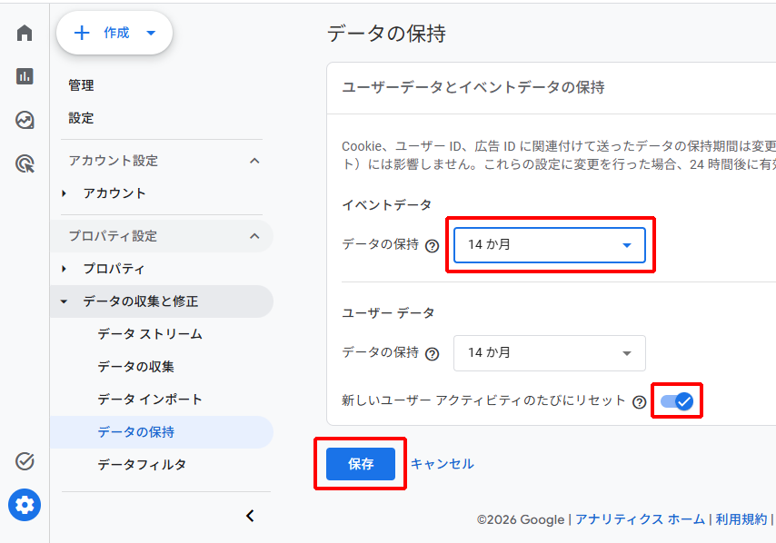776x543 pixels.
Task: Toggle 新しいユーザー アクティビティのたびにリセット switch
Action: (x=677, y=401)
